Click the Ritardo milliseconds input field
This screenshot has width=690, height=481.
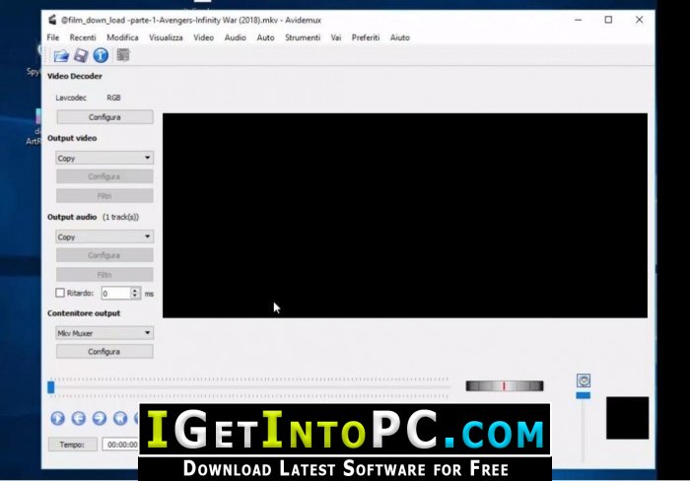coord(115,293)
